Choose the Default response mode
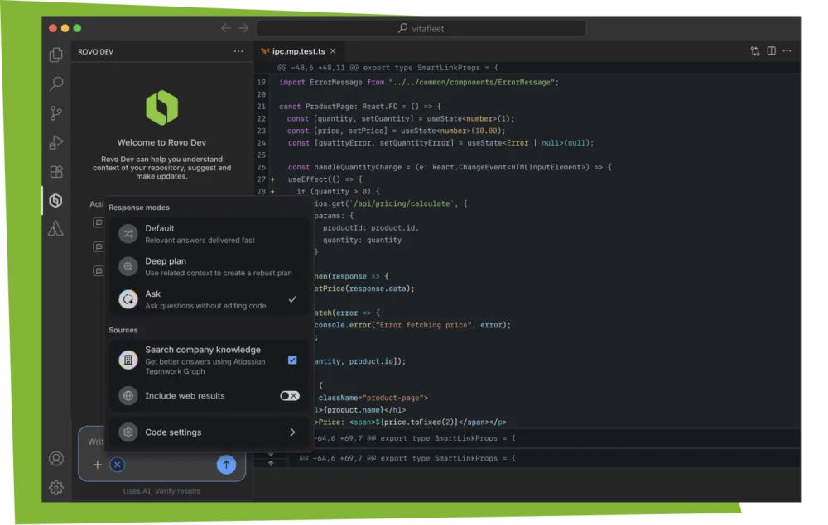828x525 pixels. [205, 234]
